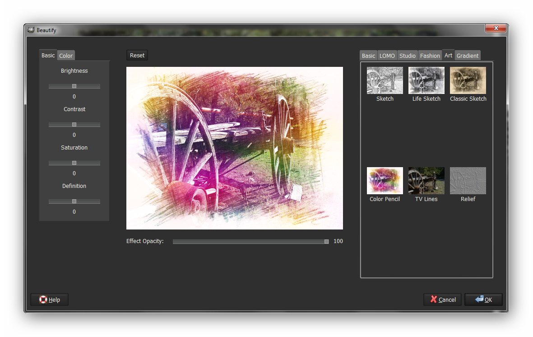Open Help for Beautify
This screenshot has height=337, width=533.
click(x=50, y=300)
